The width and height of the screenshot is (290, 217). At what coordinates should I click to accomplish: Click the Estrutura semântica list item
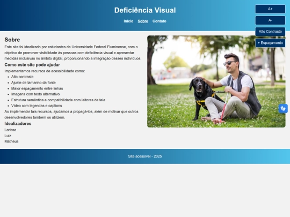tap(58, 100)
